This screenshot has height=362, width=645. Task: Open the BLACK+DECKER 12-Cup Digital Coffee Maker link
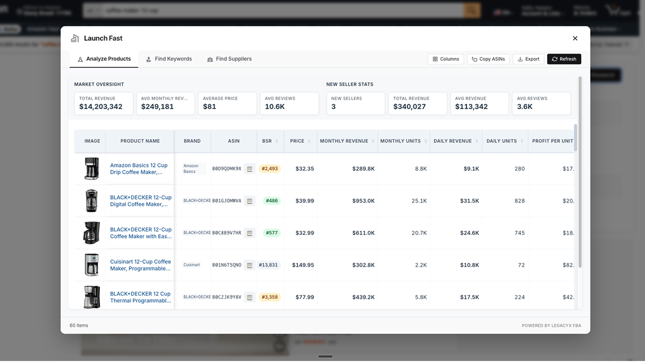[141, 201]
